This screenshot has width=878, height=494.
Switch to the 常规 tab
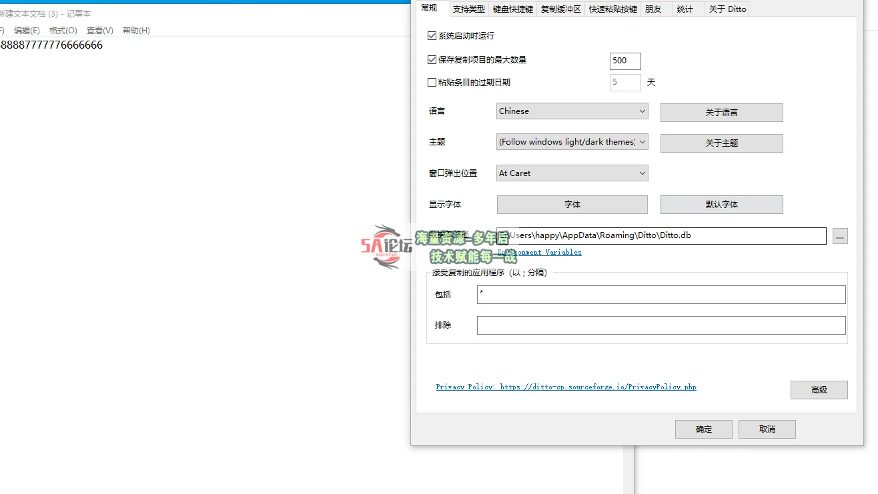click(430, 8)
